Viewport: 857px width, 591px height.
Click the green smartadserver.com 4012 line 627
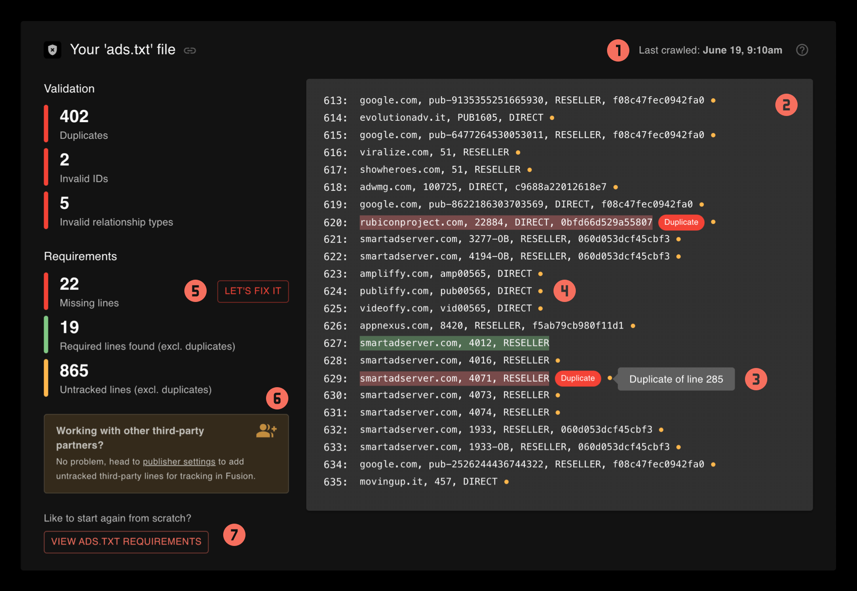click(454, 343)
